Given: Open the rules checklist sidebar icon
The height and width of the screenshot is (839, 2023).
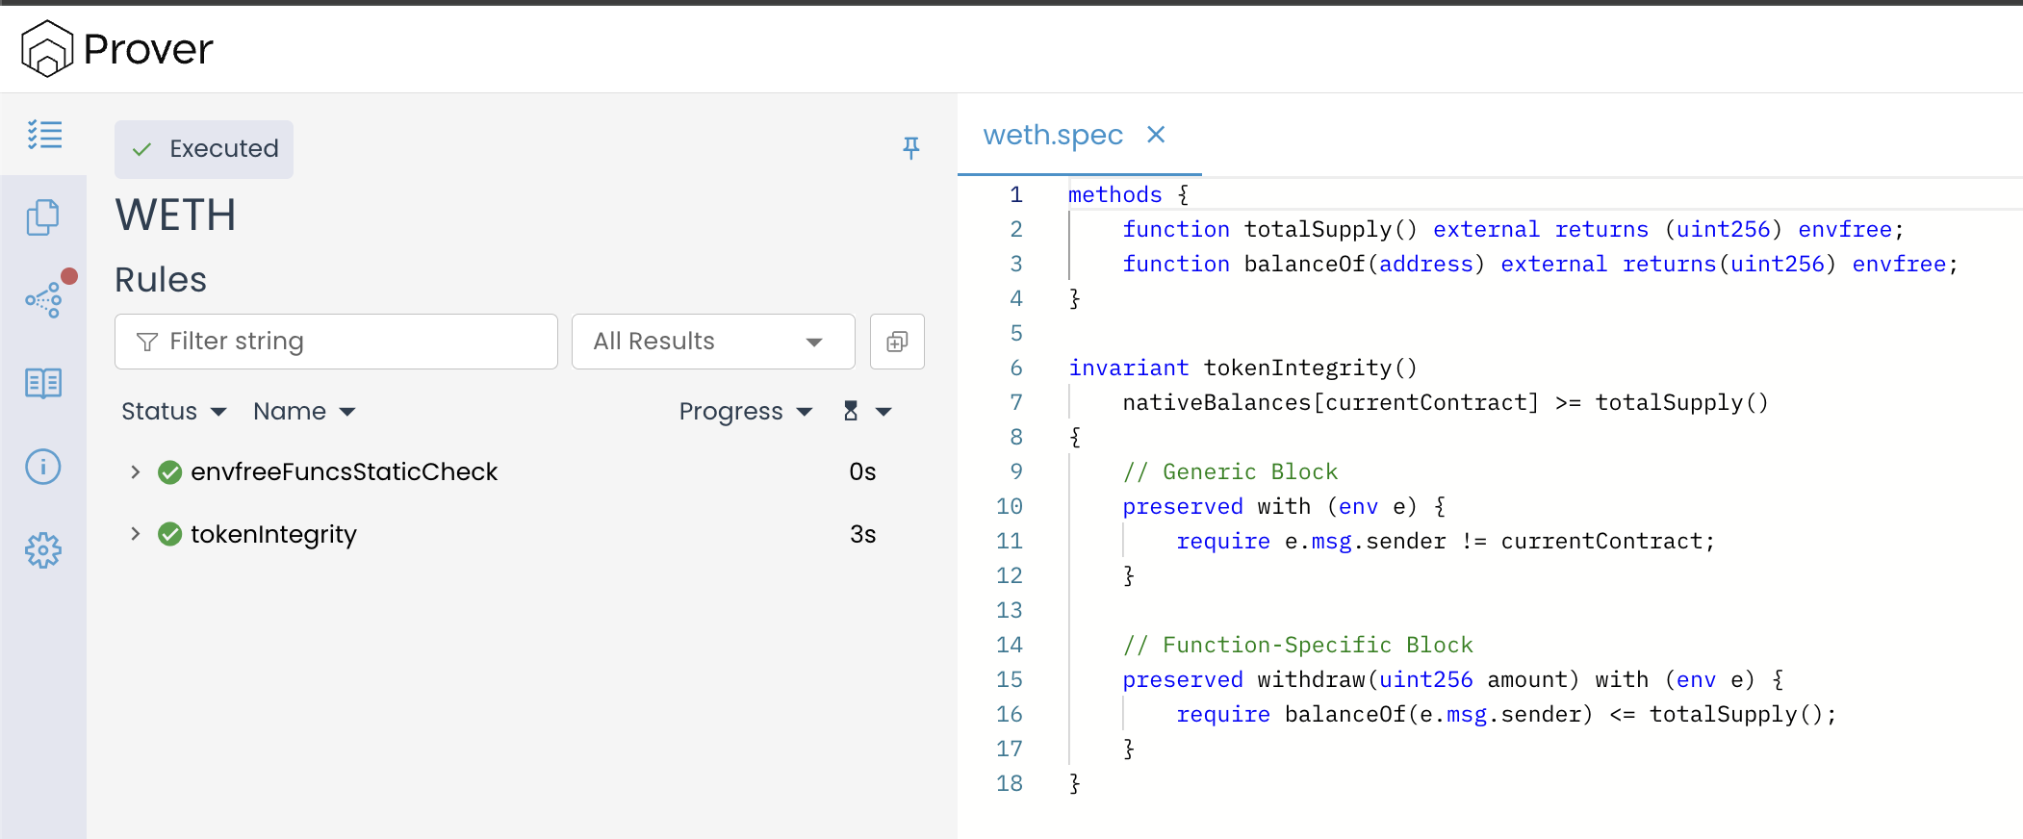Looking at the screenshot, I should [x=44, y=135].
